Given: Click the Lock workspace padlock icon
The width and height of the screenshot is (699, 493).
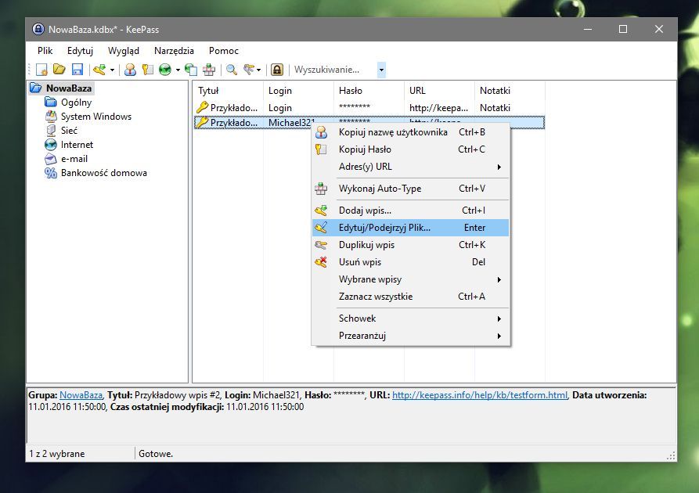Looking at the screenshot, I should pyautogui.click(x=276, y=70).
